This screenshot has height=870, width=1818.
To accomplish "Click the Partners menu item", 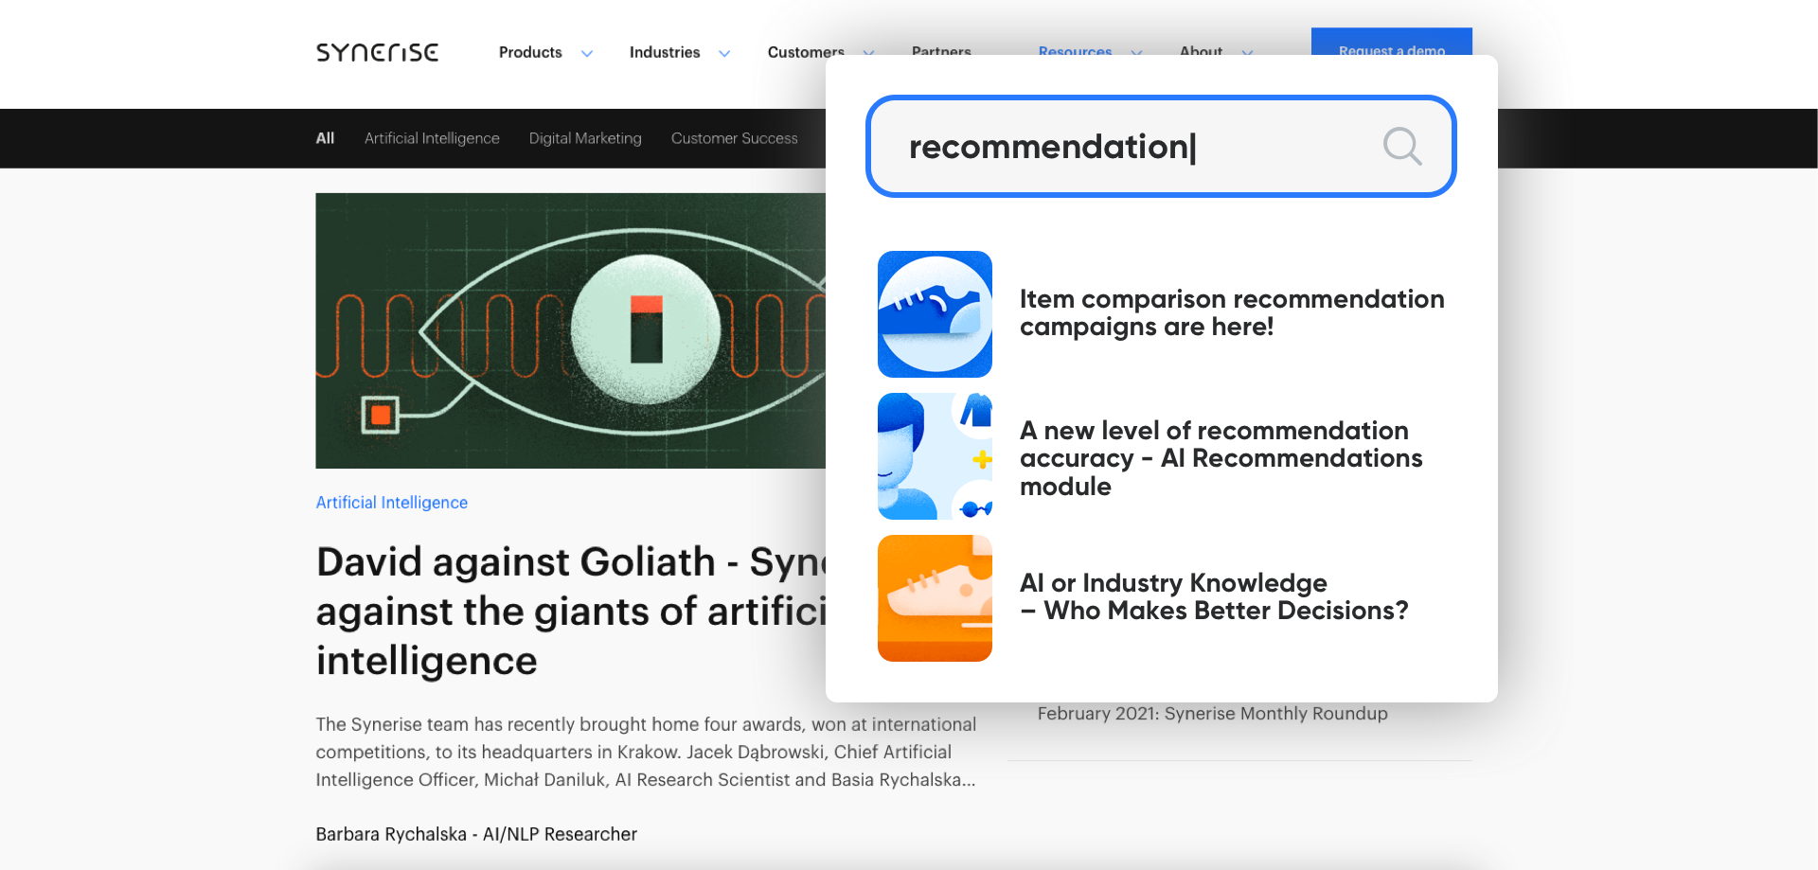I will click(941, 52).
